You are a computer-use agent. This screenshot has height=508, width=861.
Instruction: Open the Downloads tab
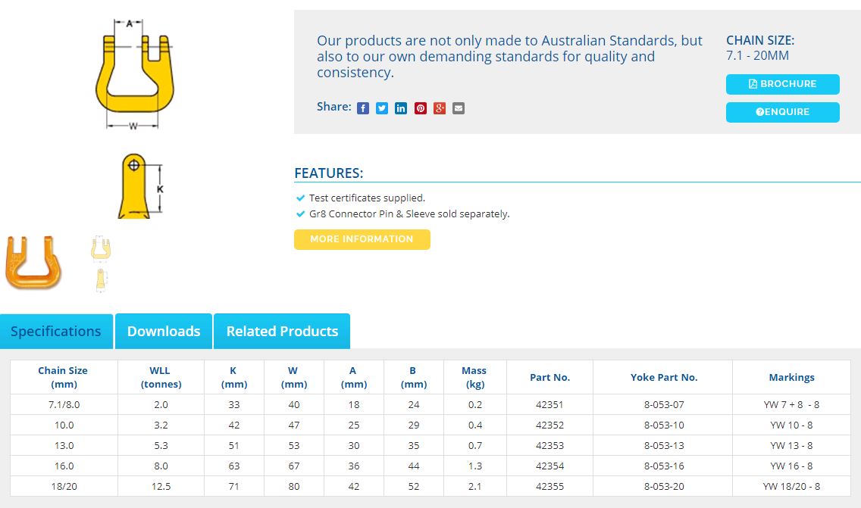164,332
